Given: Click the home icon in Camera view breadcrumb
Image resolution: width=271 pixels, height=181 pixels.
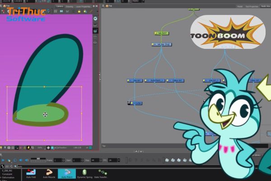Looking at the screenshot, I should click(x=5, y=6).
